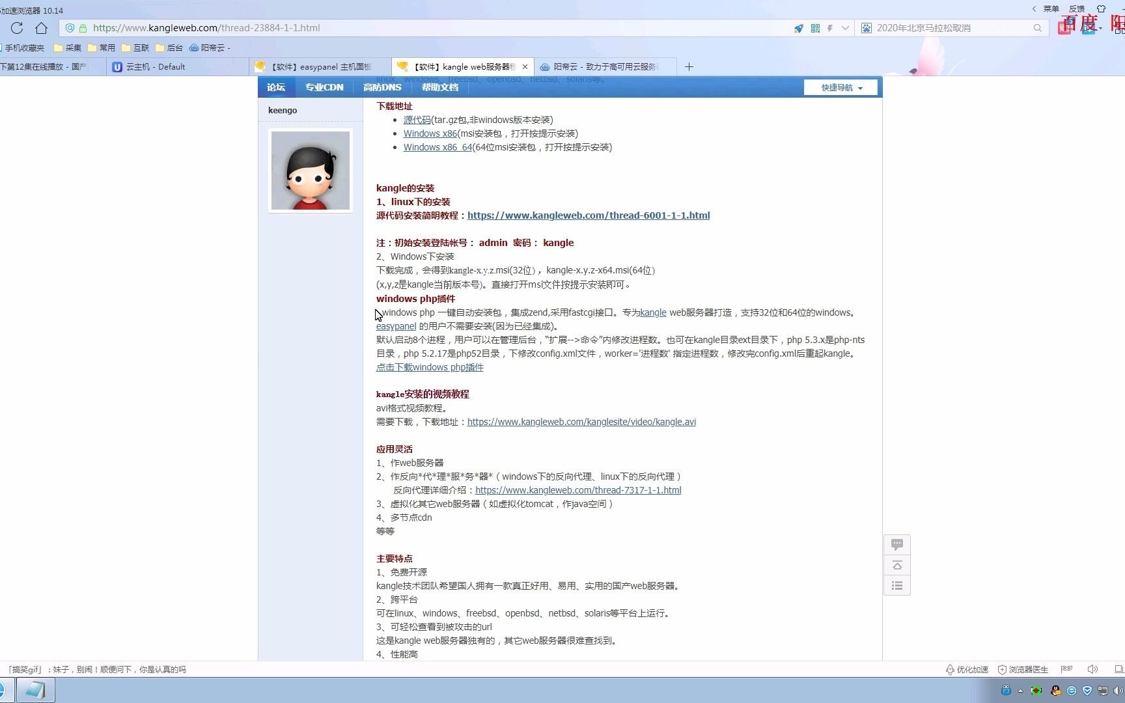Open the network connection tray icon
This screenshot has height=703, width=1125.
point(1103,691)
